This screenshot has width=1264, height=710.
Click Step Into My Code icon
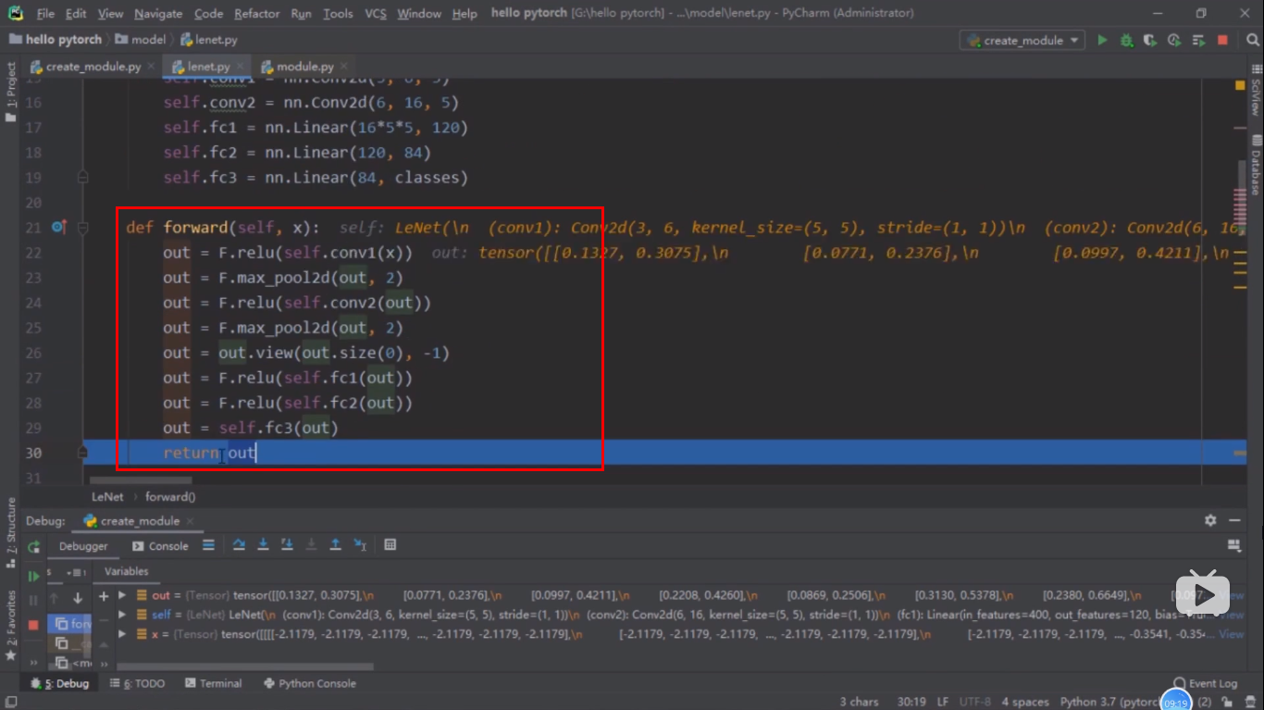pyautogui.click(x=287, y=545)
